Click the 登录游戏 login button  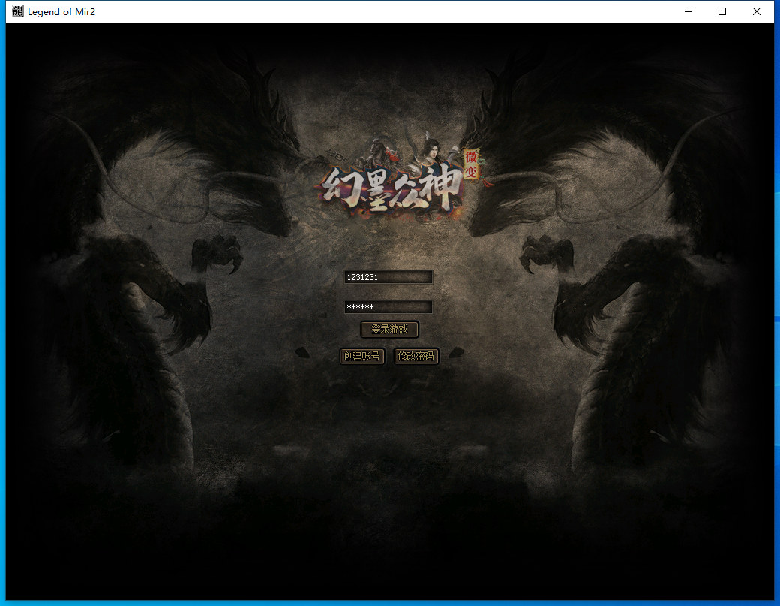click(x=389, y=330)
